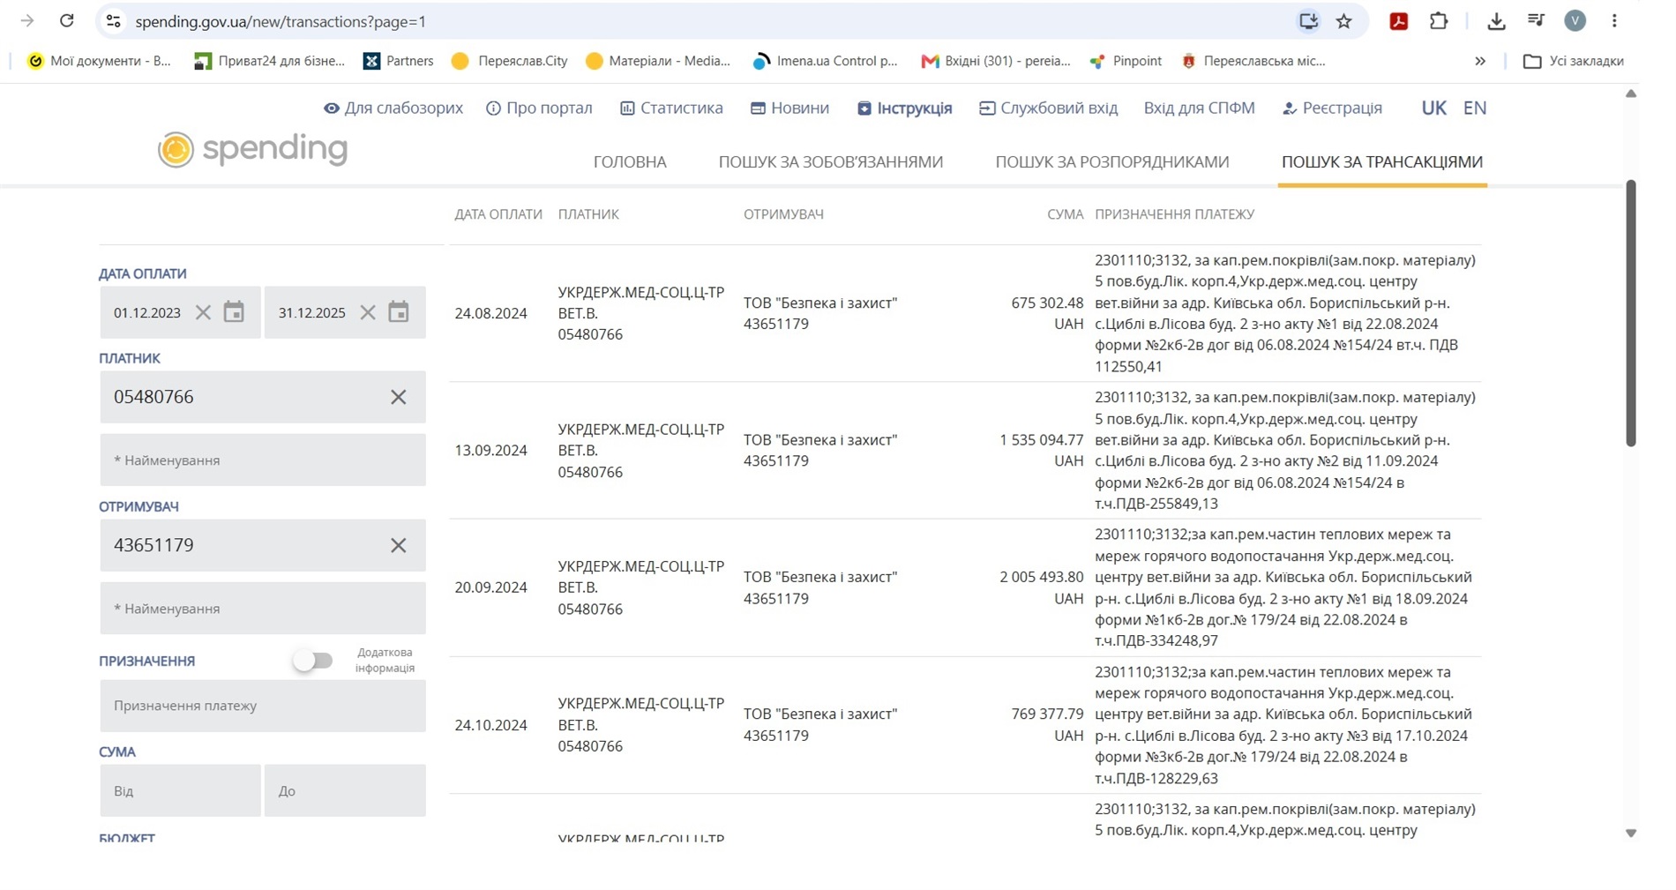Image resolution: width=1676 pixels, height=890 pixels.
Task: Click the scrollbar down arrow
Action: coord(1631,833)
